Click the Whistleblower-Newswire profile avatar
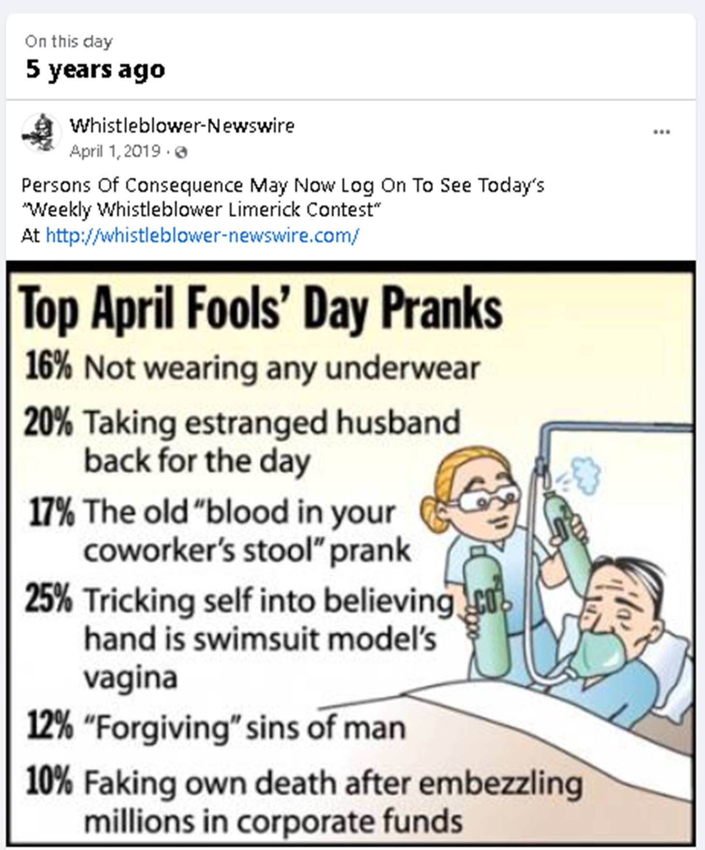The width and height of the screenshot is (705, 850). coord(41,133)
